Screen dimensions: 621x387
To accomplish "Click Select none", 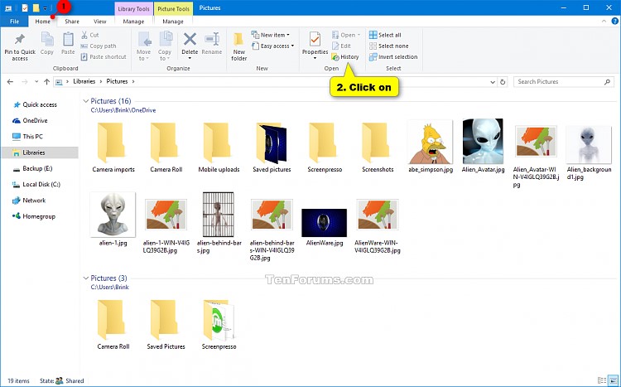I will [388, 46].
